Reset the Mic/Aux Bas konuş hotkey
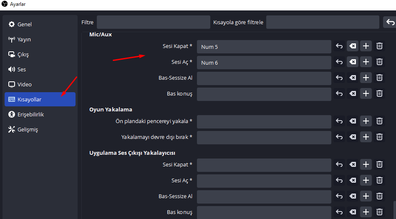The width and height of the screenshot is (396, 219). [x=339, y=93]
